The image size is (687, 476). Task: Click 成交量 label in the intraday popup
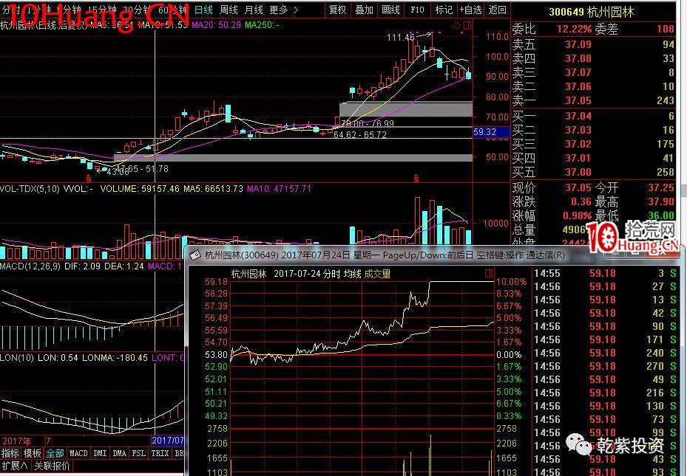tap(377, 274)
